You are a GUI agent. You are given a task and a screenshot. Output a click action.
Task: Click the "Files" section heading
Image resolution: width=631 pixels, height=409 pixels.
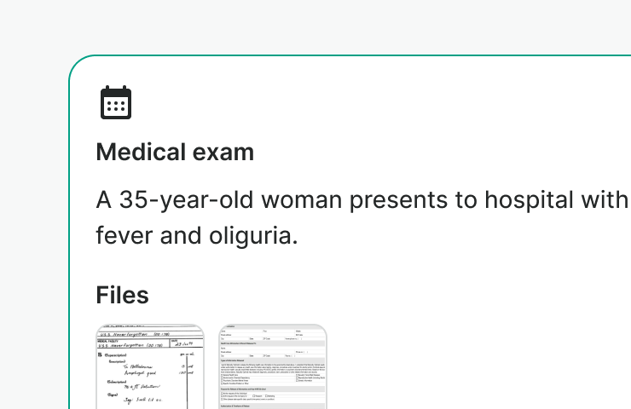tap(123, 296)
